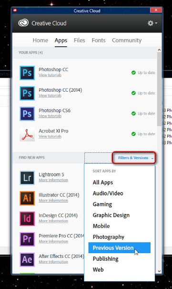Click the Illustrator CC (2014) title text
The image size is (172, 289).
(x=59, y=195)
